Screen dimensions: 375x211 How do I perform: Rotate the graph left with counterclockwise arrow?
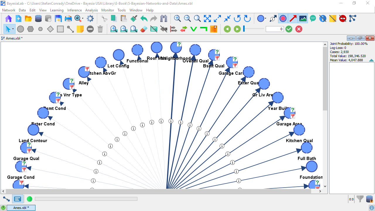pyautogui.click(x=237, y=19)
